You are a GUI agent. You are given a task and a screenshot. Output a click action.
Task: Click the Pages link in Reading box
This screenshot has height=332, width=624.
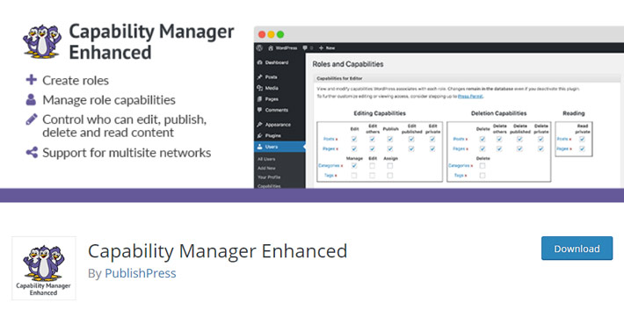[x=562, y=148]
